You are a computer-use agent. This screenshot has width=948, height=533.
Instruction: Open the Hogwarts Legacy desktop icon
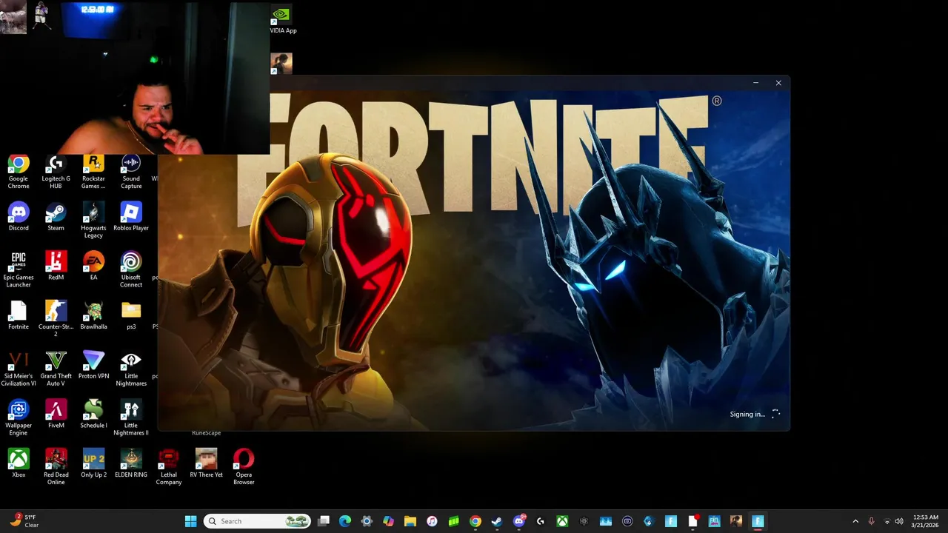93,221
